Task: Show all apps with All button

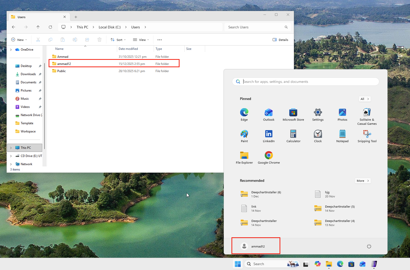Action: click(x=364, y=99)
